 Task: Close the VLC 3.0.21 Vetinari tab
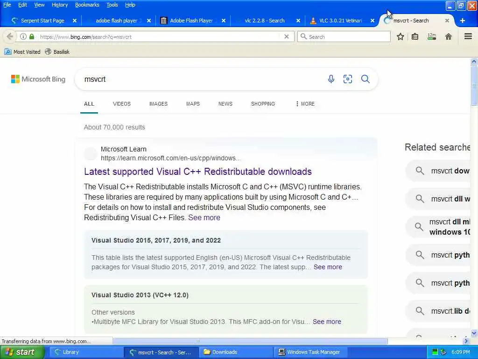(x=372, y=21)
